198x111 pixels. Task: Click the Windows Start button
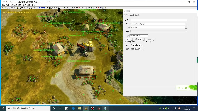coord(3,109)
